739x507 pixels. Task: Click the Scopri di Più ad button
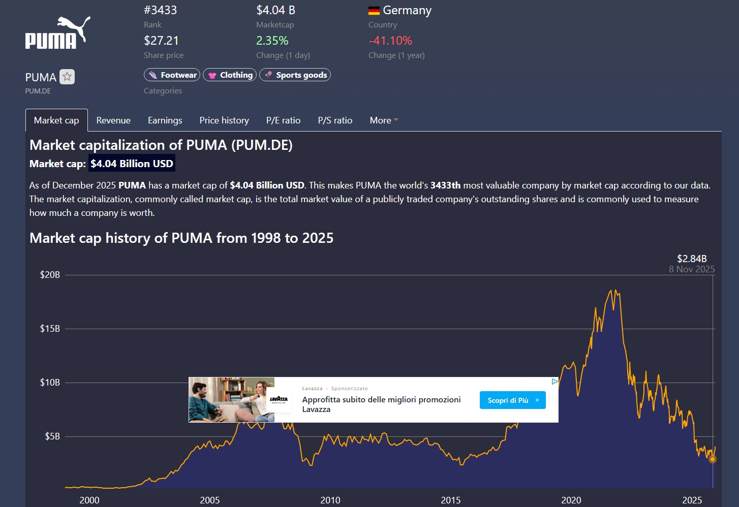tap(513, 400)
